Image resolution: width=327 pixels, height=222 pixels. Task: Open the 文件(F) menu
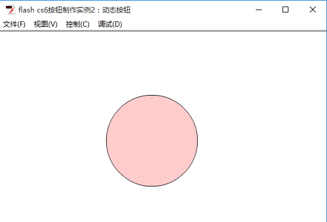(14, 24)
